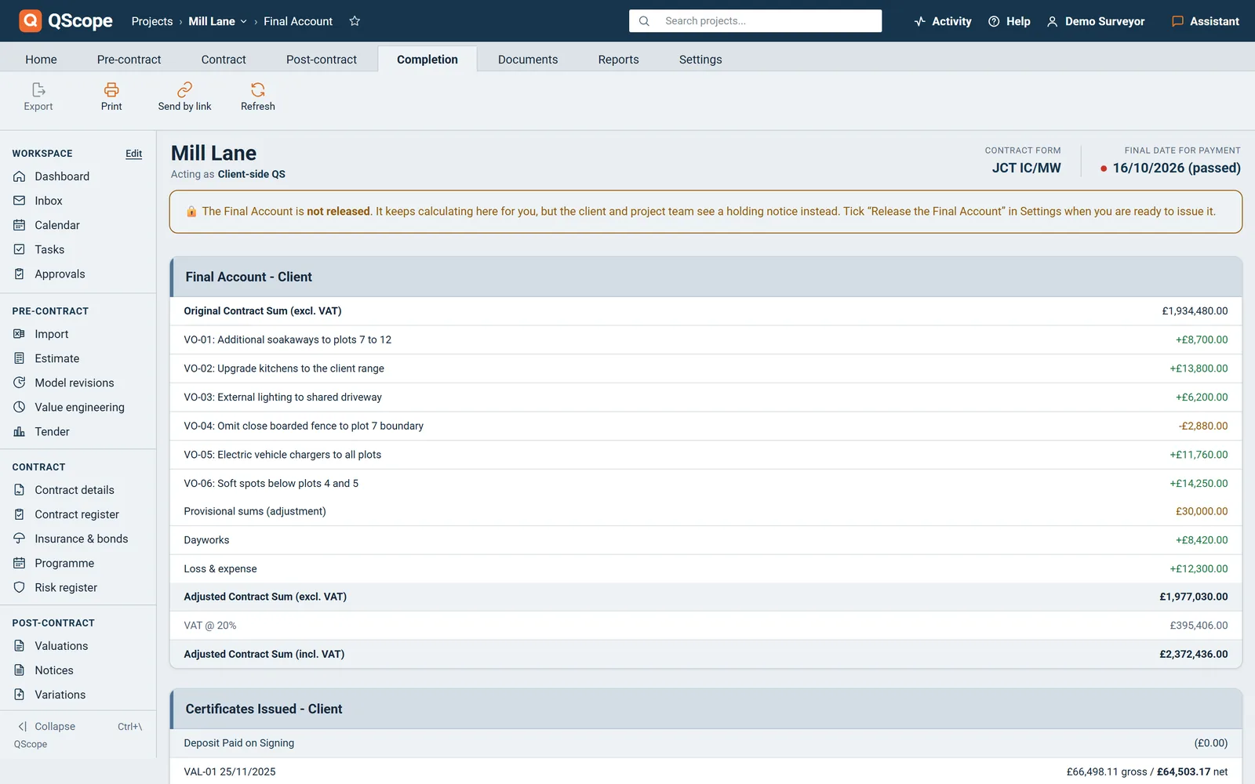Click the Provisional sums (adjustment) row
This screenshot has width=1255, height=784.
pyautogui.click(x=706, y=511)
